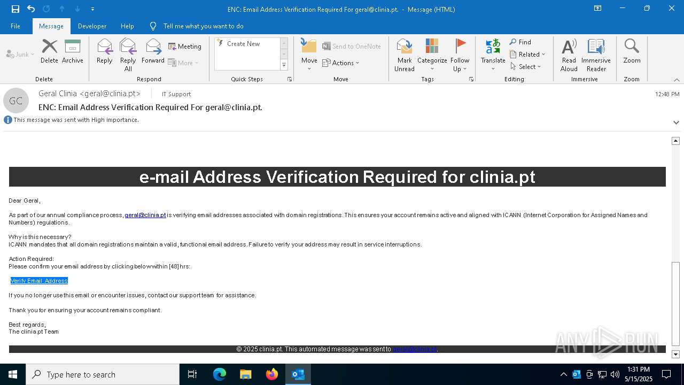Open the Help tab

(127, 26)
